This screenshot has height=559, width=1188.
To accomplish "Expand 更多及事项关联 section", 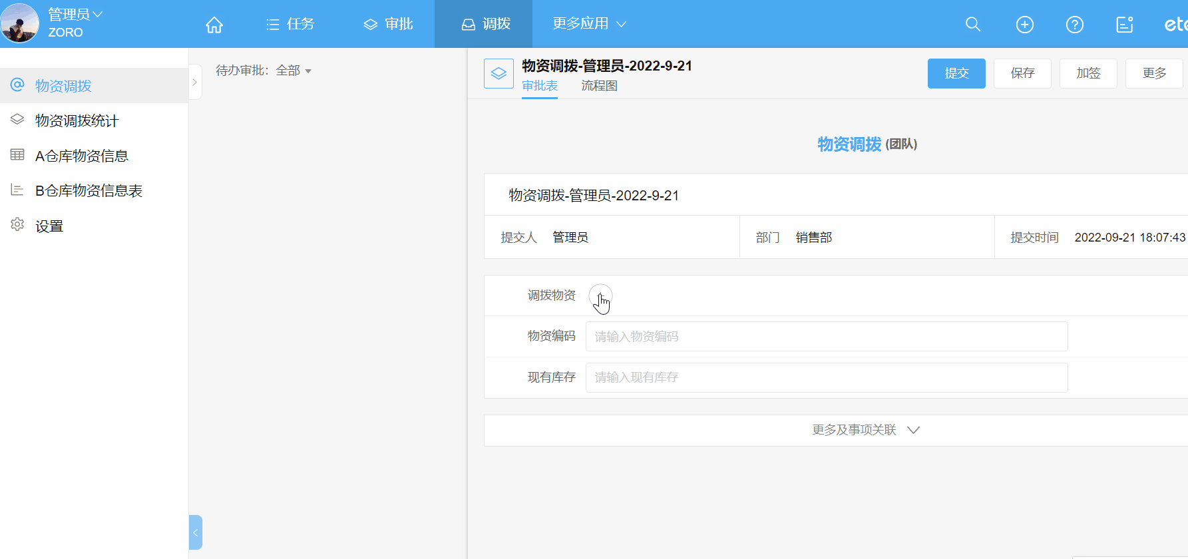I will [x=865, y=430].
